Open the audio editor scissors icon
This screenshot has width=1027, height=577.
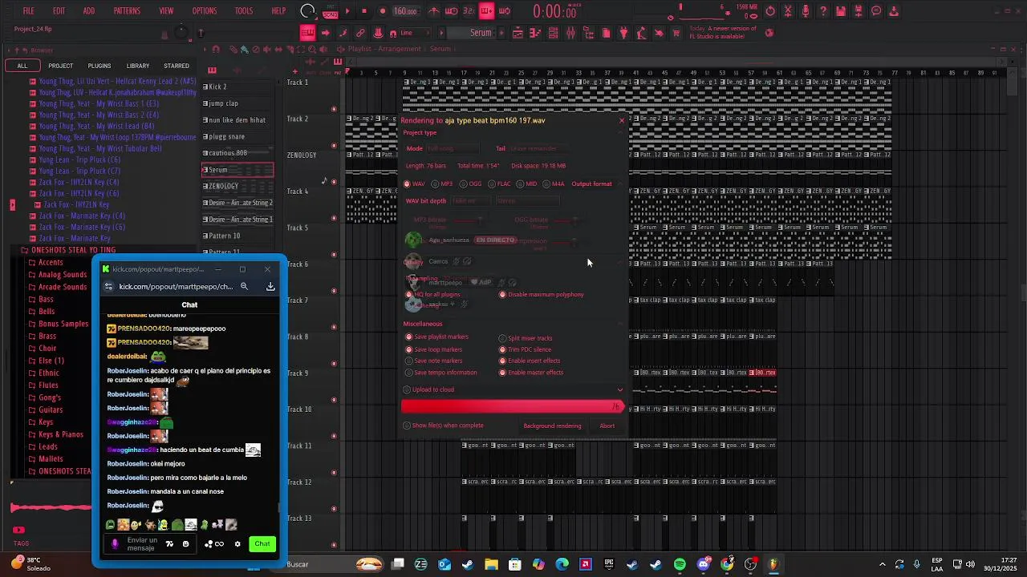pos(788,11)
